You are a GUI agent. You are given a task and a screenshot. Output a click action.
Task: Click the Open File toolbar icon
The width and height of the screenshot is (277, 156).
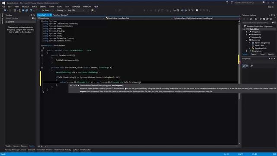[x=20, y=10]
